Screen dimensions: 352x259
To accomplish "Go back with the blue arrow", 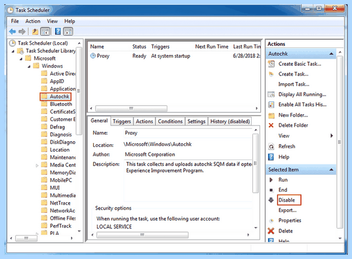I will click(12, 32).
